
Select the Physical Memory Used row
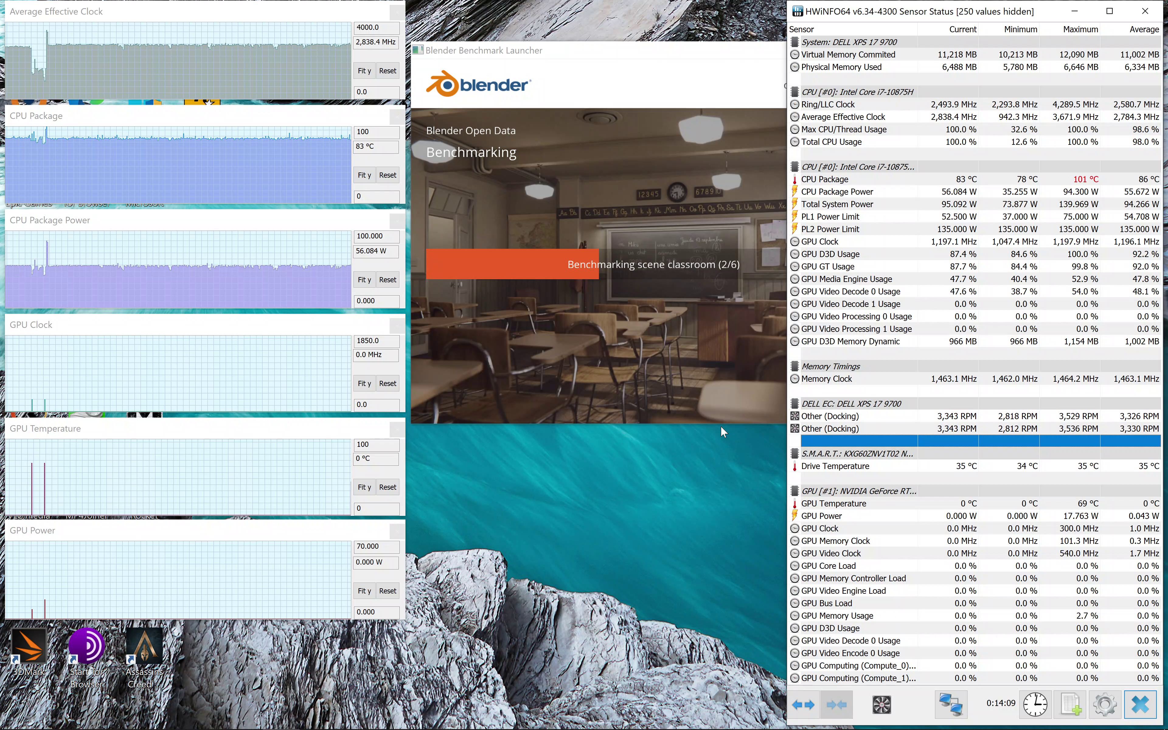click(975, 67)
